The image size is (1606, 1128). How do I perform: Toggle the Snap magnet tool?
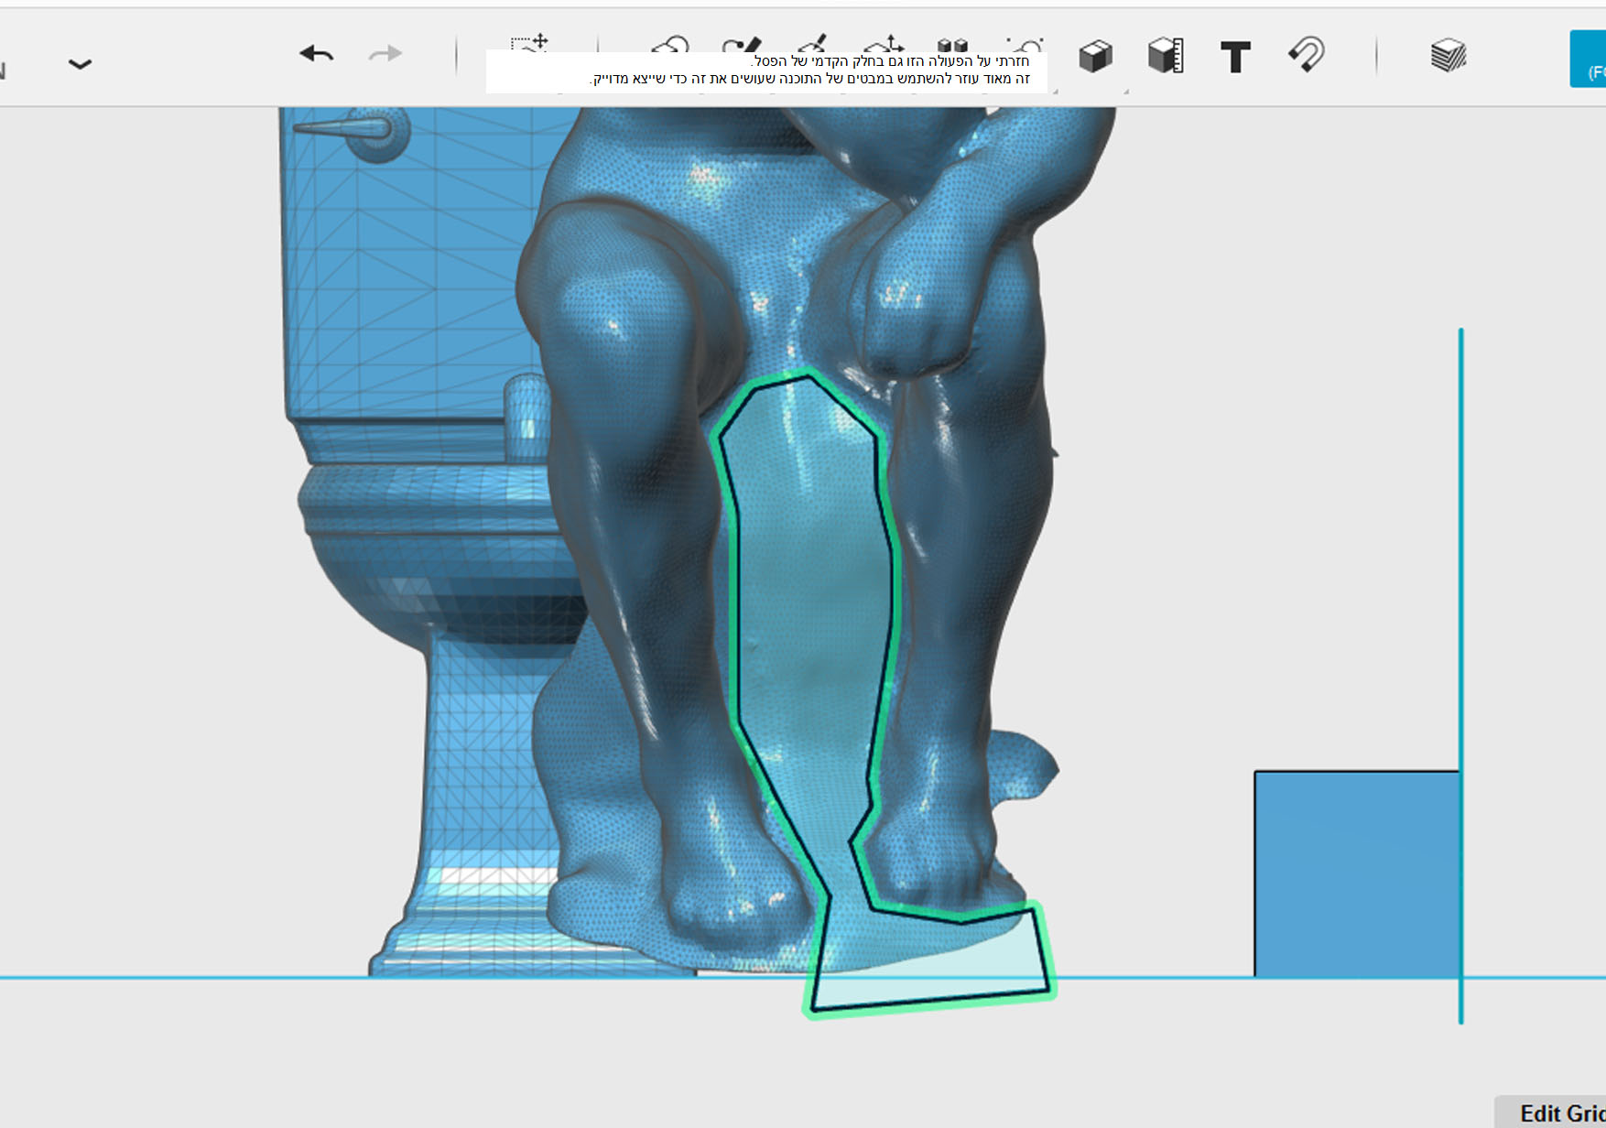click(x=1306, y=54)
